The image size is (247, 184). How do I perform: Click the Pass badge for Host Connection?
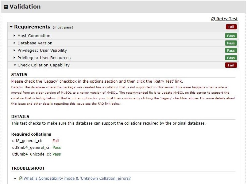pyautogui.click(x=231, y=36)
